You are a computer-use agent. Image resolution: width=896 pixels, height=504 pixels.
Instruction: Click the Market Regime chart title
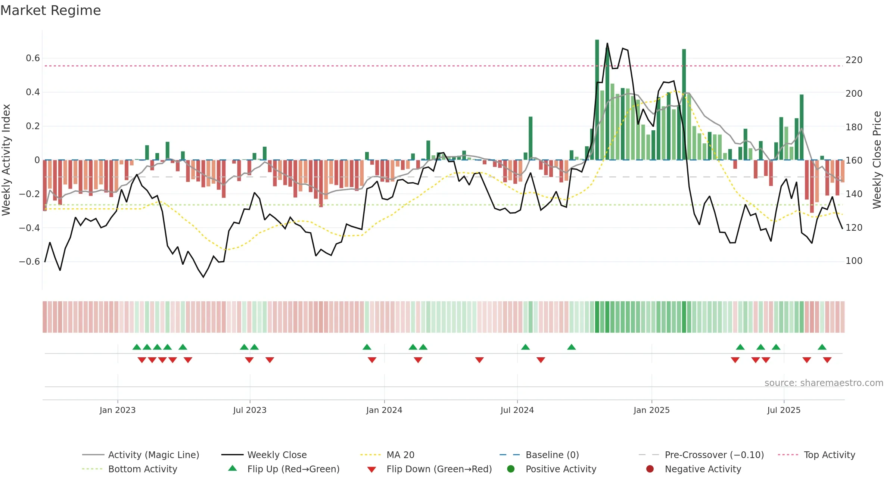point(50,10)
